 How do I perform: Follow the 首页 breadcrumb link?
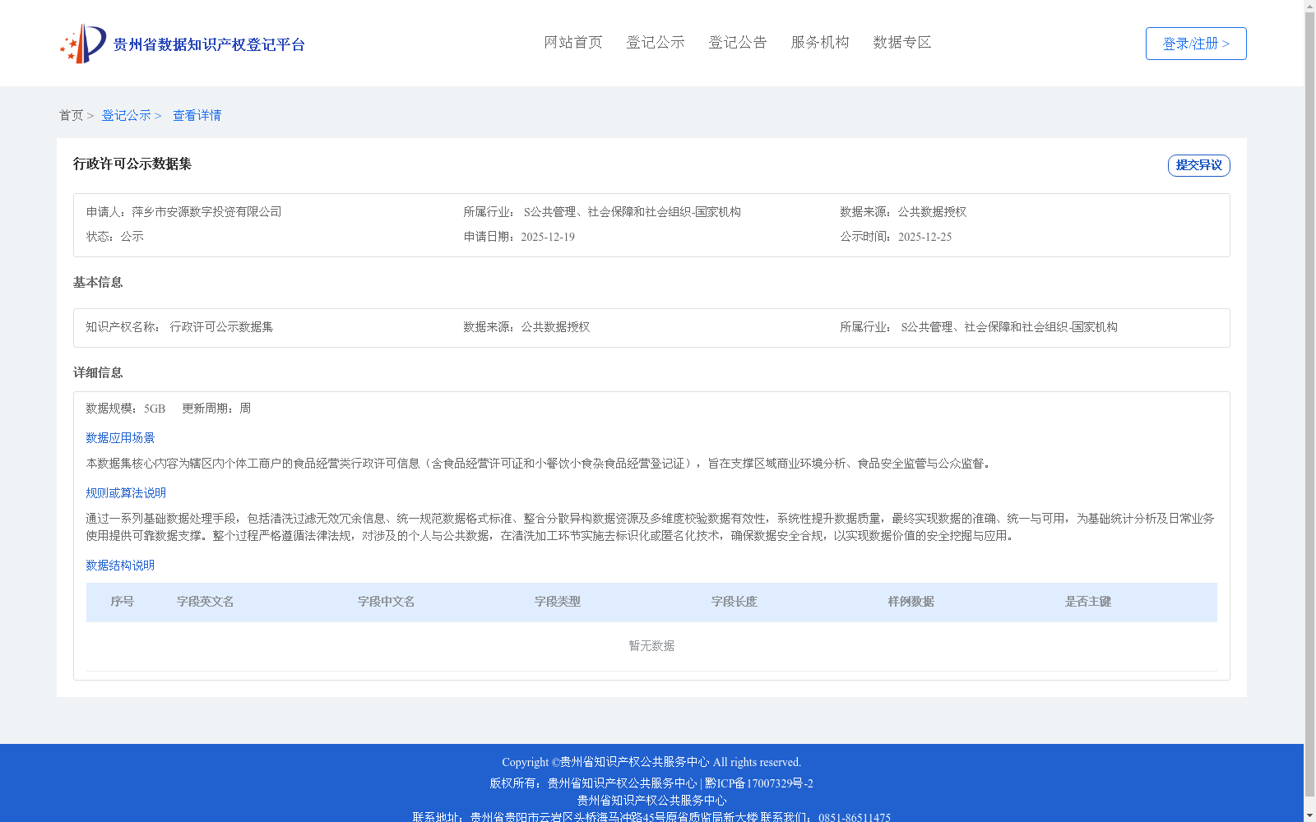pyautogui.click(x=71, y=115)
